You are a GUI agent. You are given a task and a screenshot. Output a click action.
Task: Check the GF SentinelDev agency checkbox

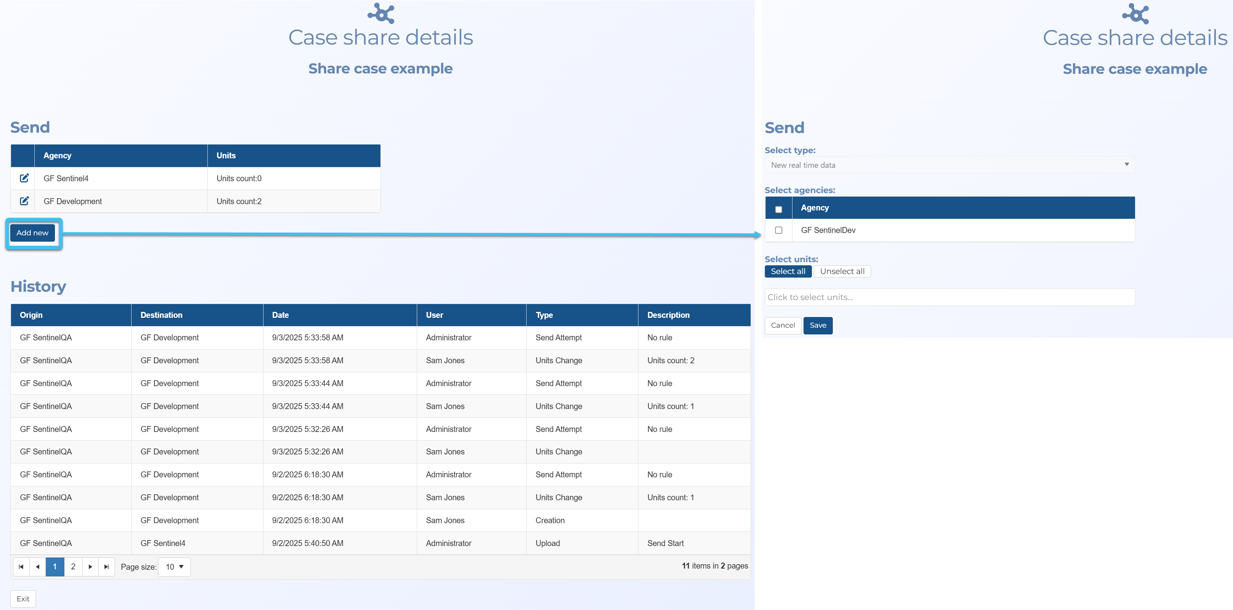pyautogui.click(x=778, y=230)
